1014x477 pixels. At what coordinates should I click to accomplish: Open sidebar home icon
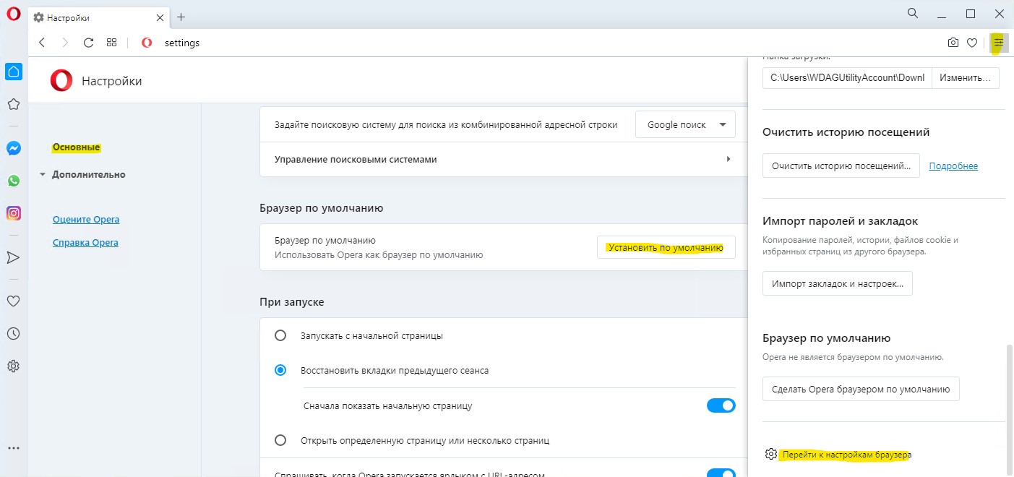pos(13,72)
